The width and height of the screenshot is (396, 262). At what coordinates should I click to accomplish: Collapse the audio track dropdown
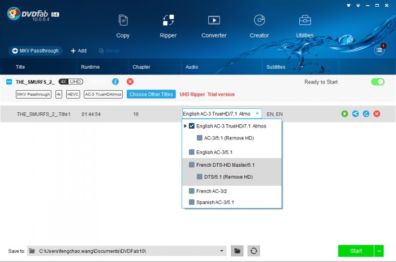[257, 113]
